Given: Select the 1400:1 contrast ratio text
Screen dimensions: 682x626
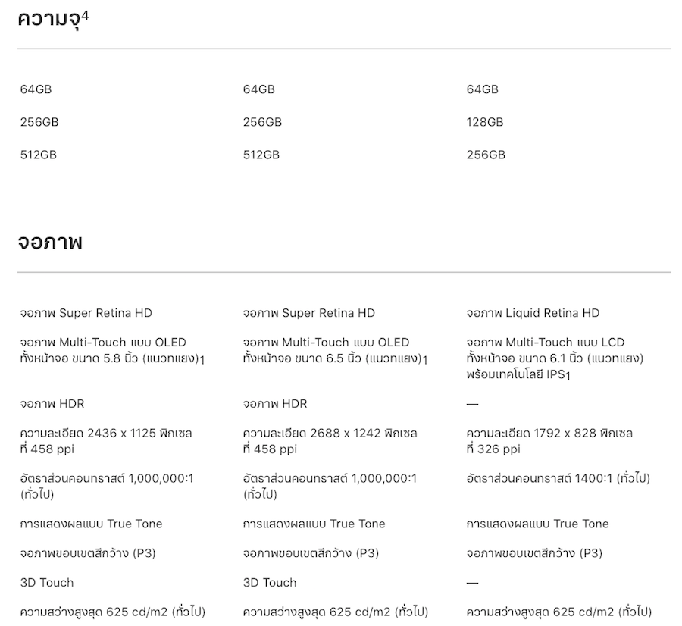Looking at the screenshot, I should 590,478.
